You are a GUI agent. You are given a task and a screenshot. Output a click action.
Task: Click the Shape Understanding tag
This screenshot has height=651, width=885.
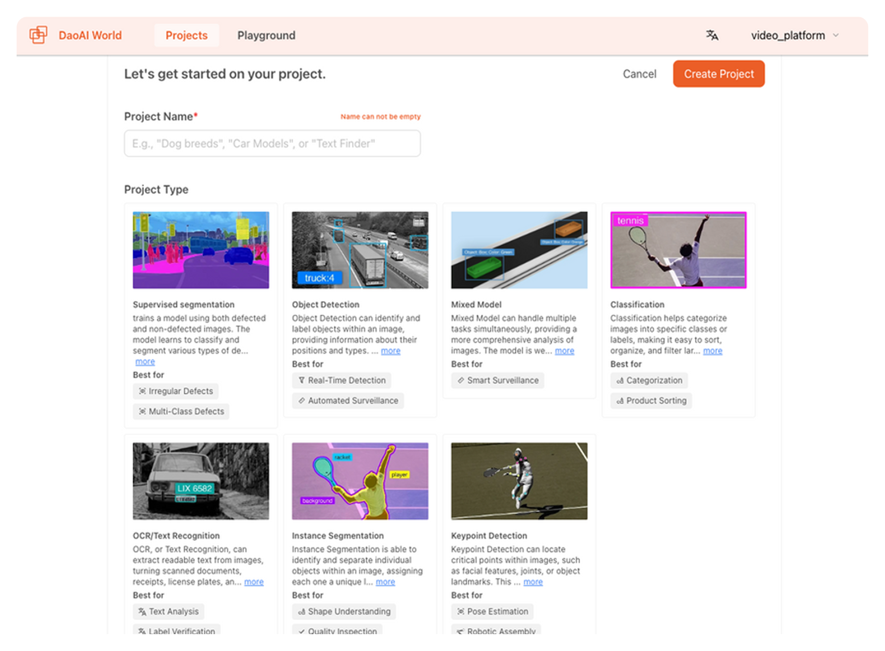(344, 611)
